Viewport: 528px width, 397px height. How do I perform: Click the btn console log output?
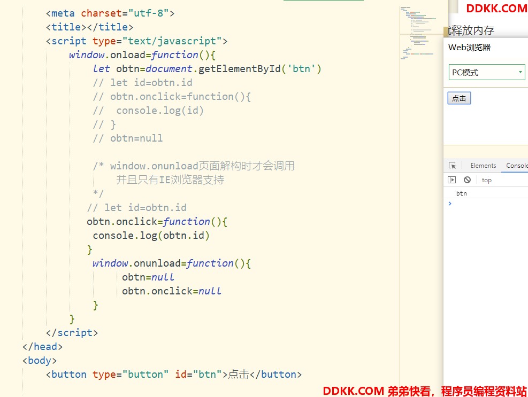point(461,193)
